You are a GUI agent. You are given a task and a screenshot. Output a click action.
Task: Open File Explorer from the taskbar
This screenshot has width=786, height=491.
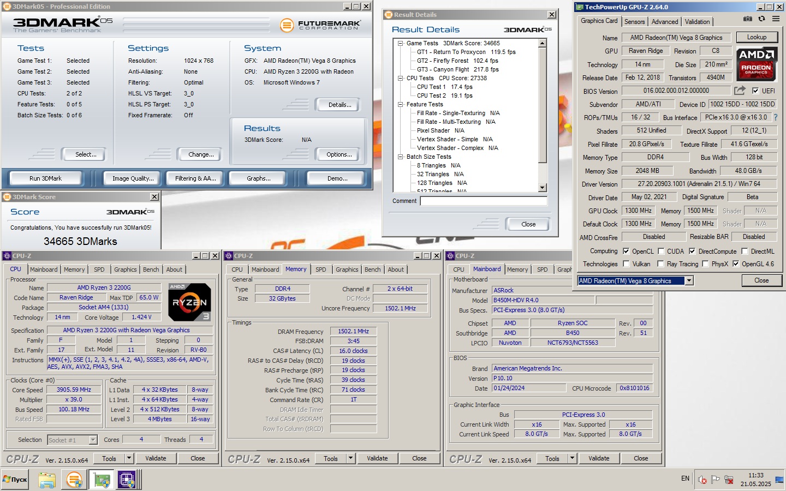pyautogui.click(x=47, y=480)
